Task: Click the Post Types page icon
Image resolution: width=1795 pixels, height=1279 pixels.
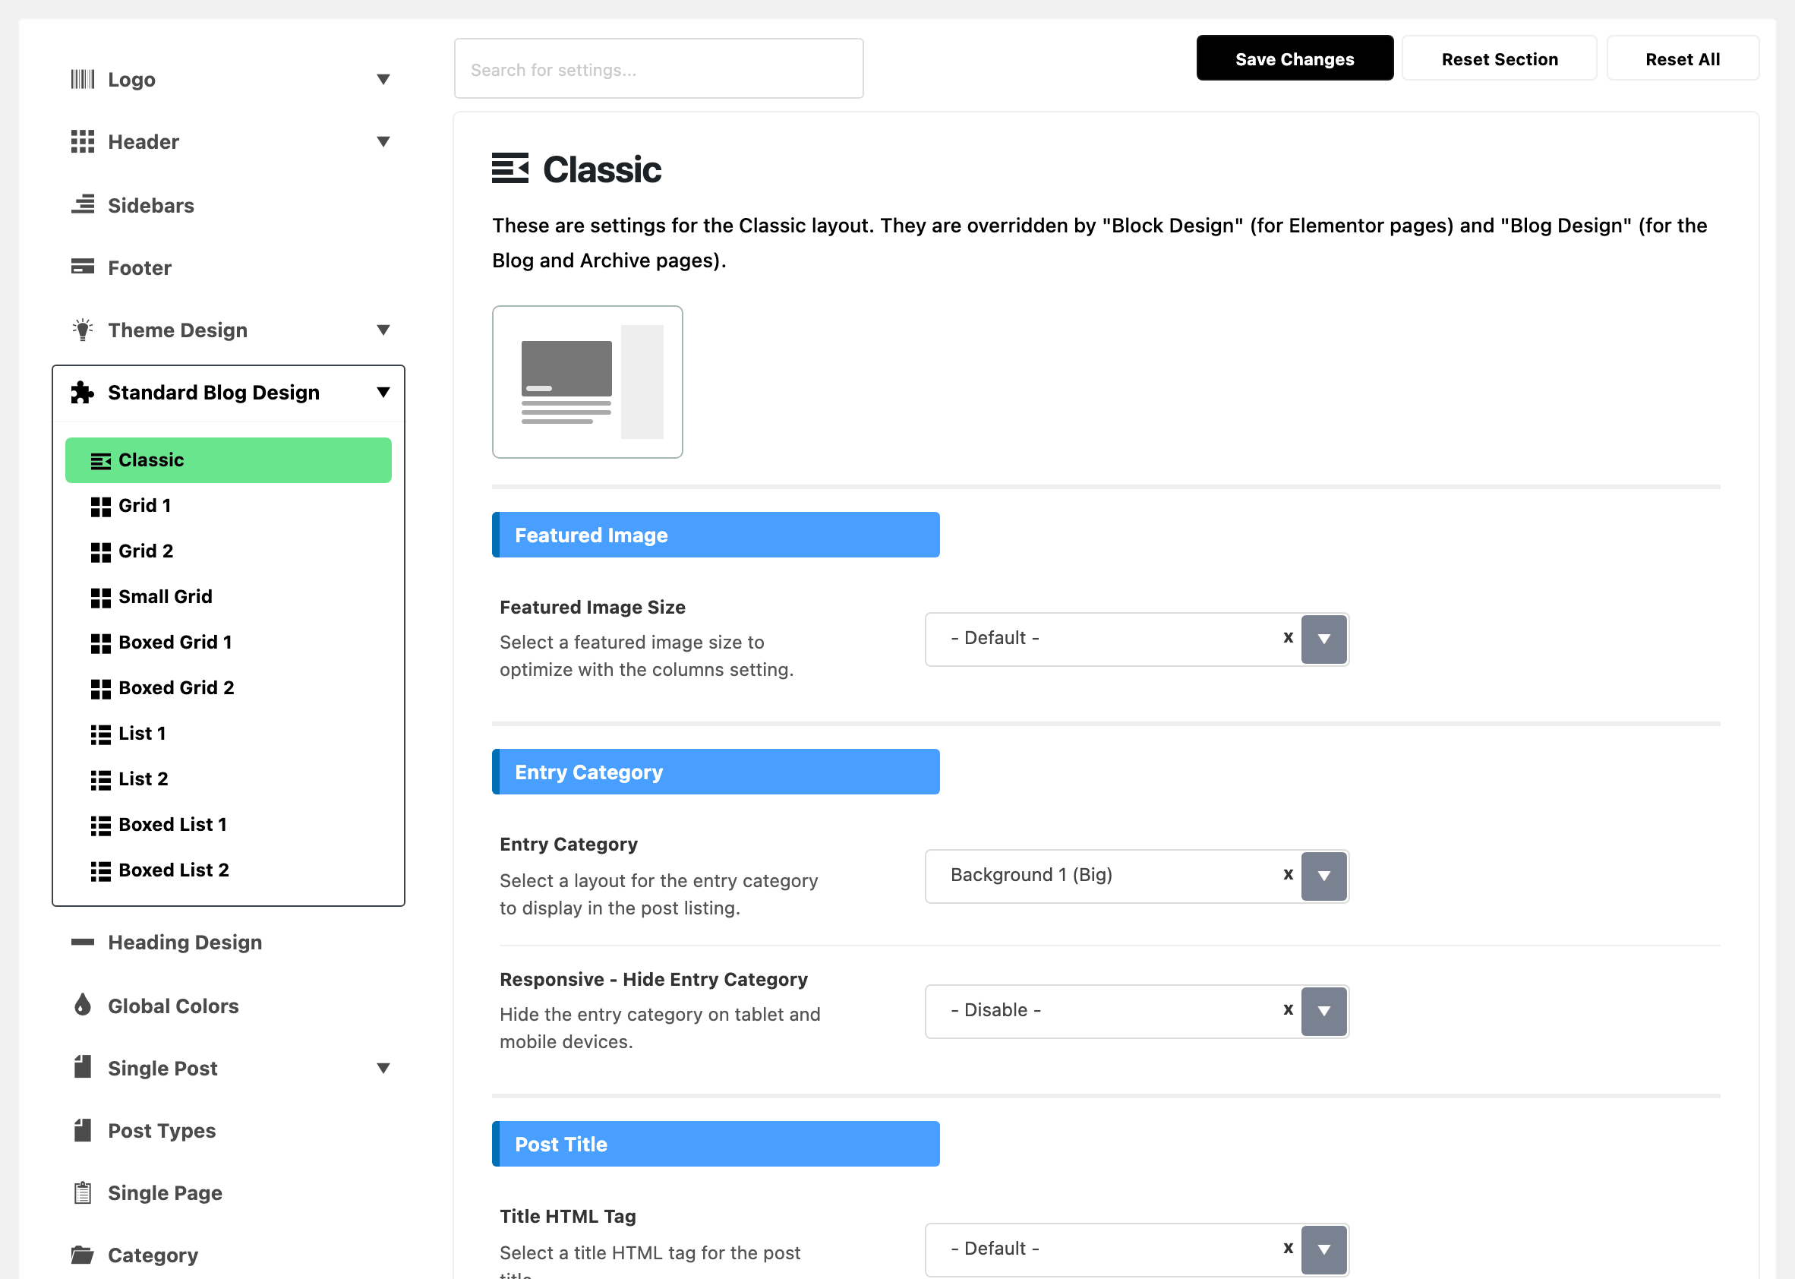Action: tap(83, 1130)
